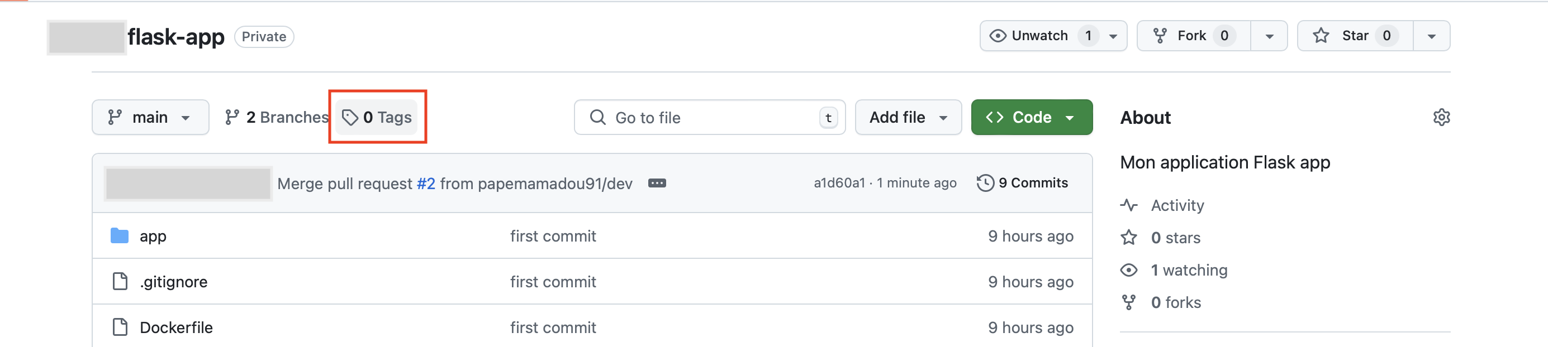1548x347 pixels.
Task: Open the Star lists dropdown arrow
Action: 1431,36
